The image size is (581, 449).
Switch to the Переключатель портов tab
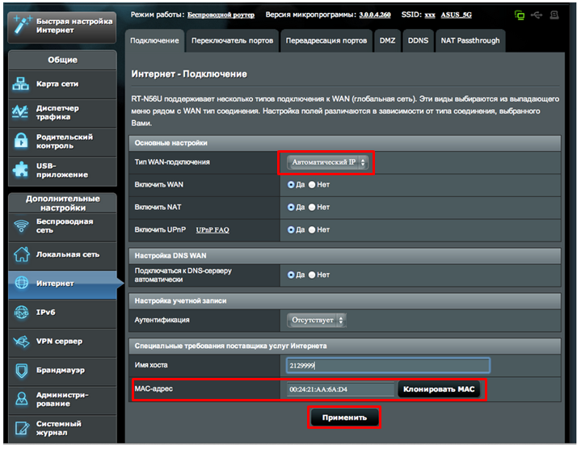coord(233,40)
